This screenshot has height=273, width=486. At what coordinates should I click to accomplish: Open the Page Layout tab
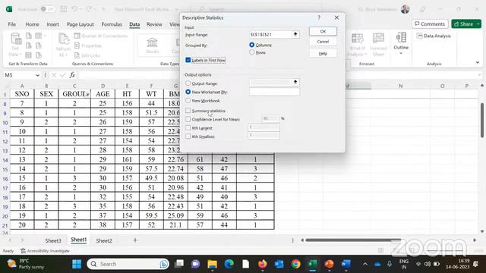click(x=80, y=24)
